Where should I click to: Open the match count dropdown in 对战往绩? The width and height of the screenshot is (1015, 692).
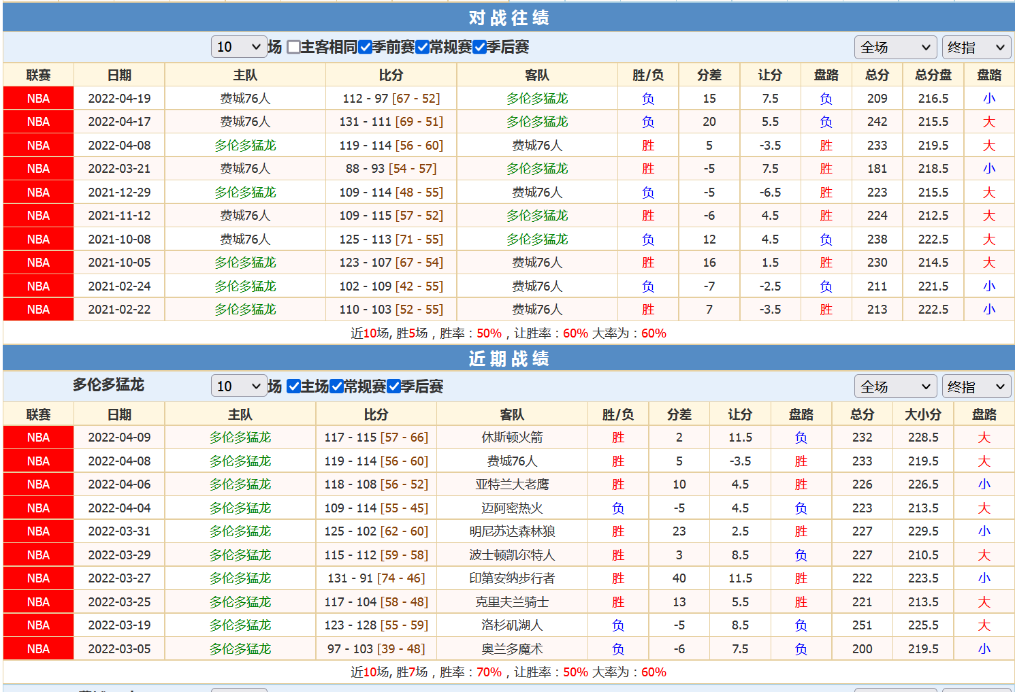(x=238, y=47)
